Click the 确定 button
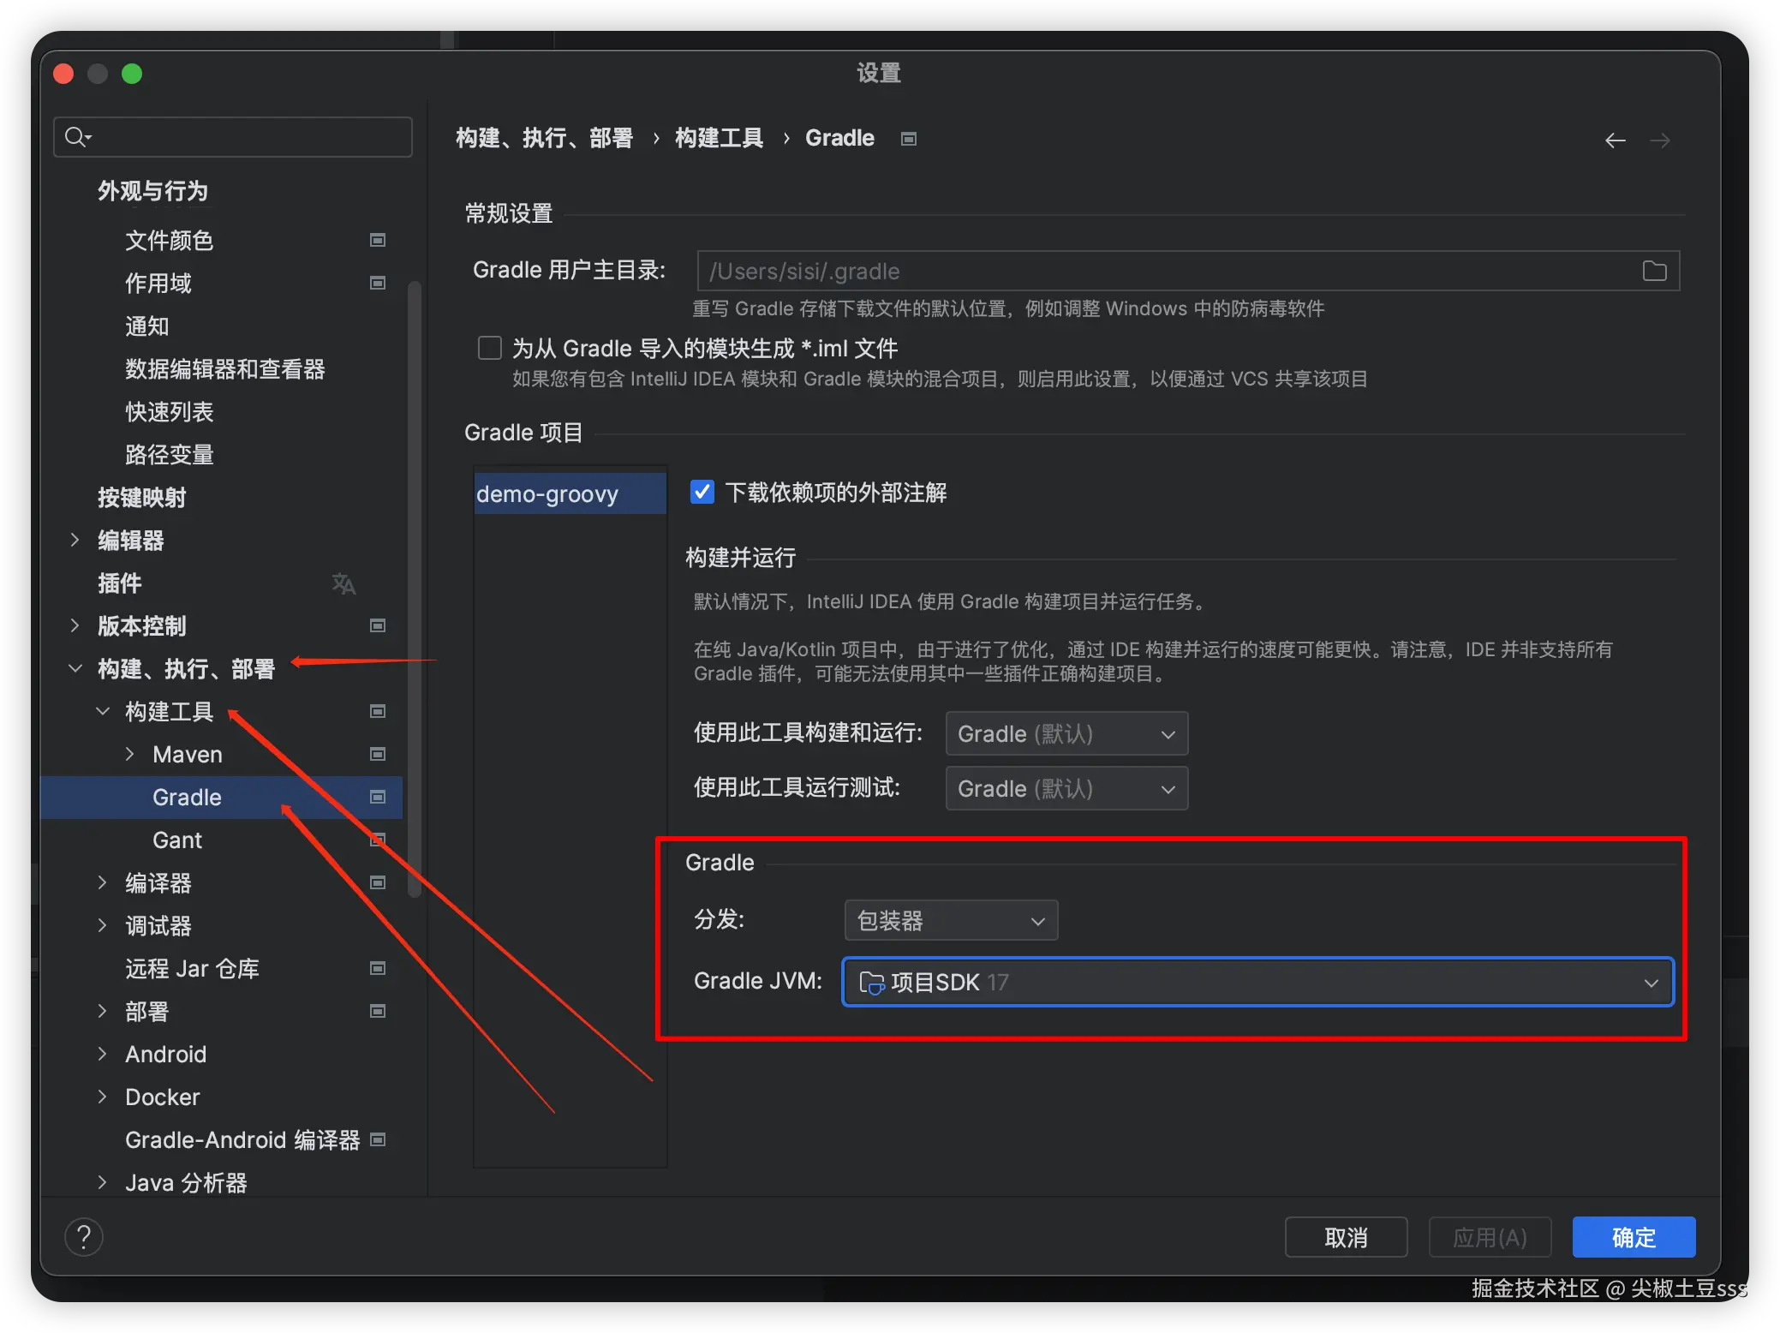1780x1333 pixels. pos(1633,1237)
